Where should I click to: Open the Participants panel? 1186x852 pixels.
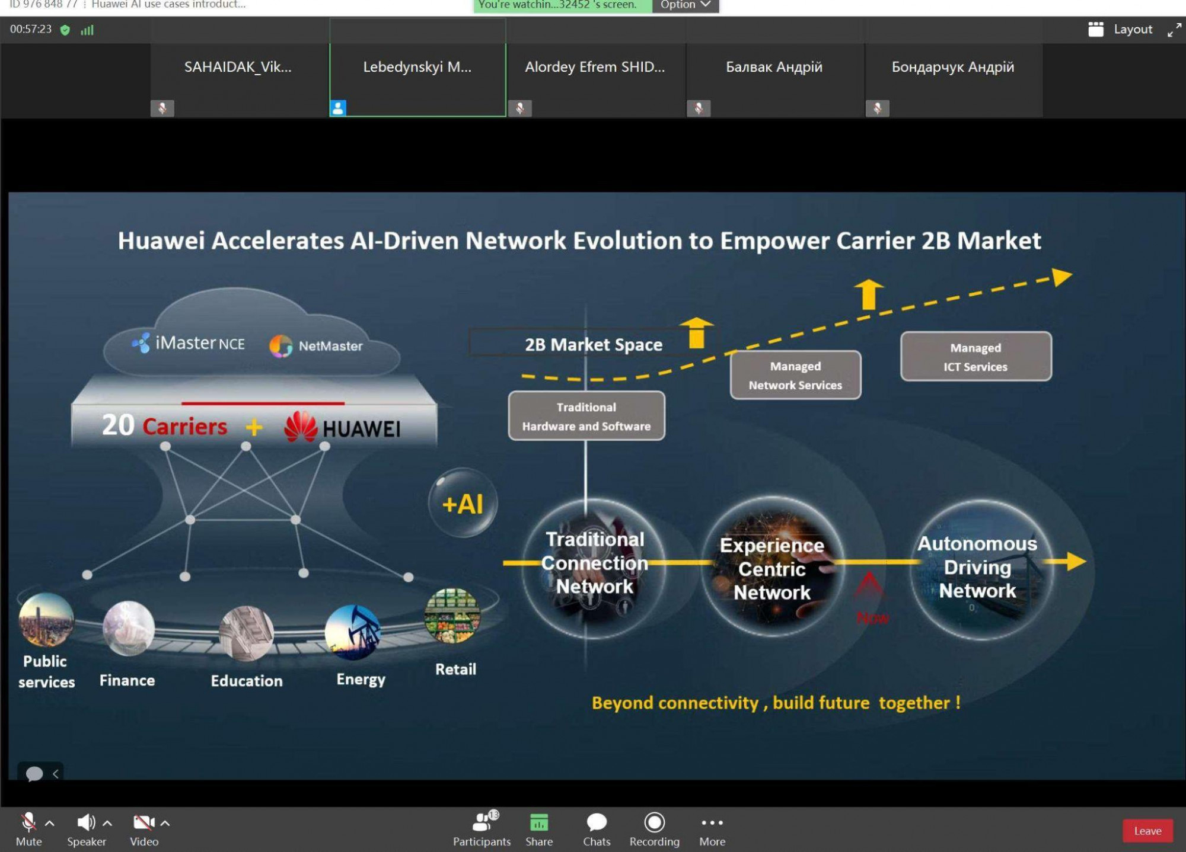click(x=482, y=829)
